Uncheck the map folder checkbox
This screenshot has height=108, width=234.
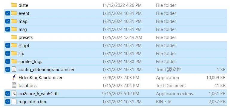7,21
